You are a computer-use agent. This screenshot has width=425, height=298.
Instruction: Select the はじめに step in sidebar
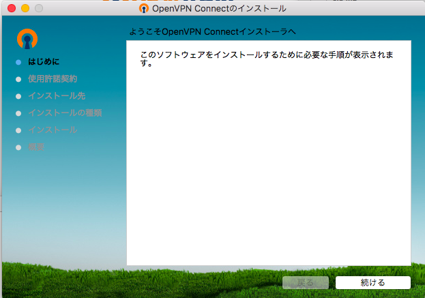click(44, 62)
